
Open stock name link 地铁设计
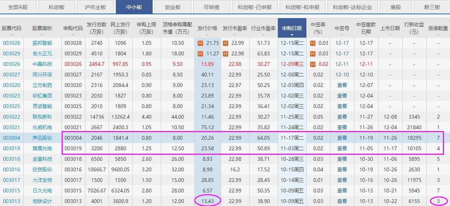(x=42, y=201)
